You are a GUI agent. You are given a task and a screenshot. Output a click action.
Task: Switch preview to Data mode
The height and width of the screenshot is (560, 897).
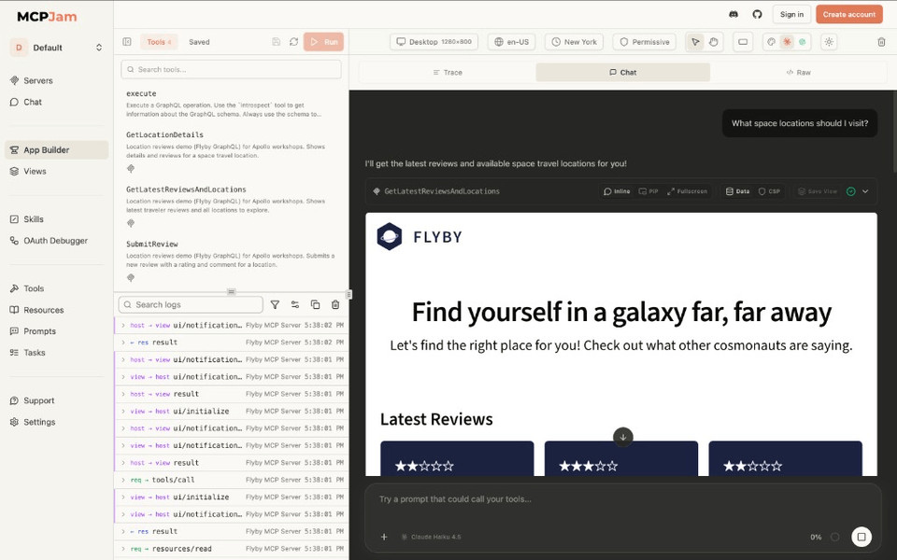pos(738,190)
